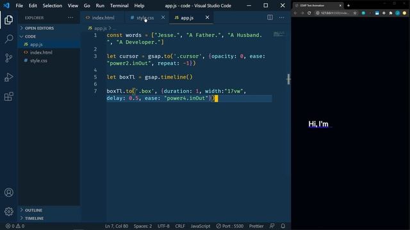The image size is (410, 230).
Task: Open the Extensions view
Action: (8, 96)
